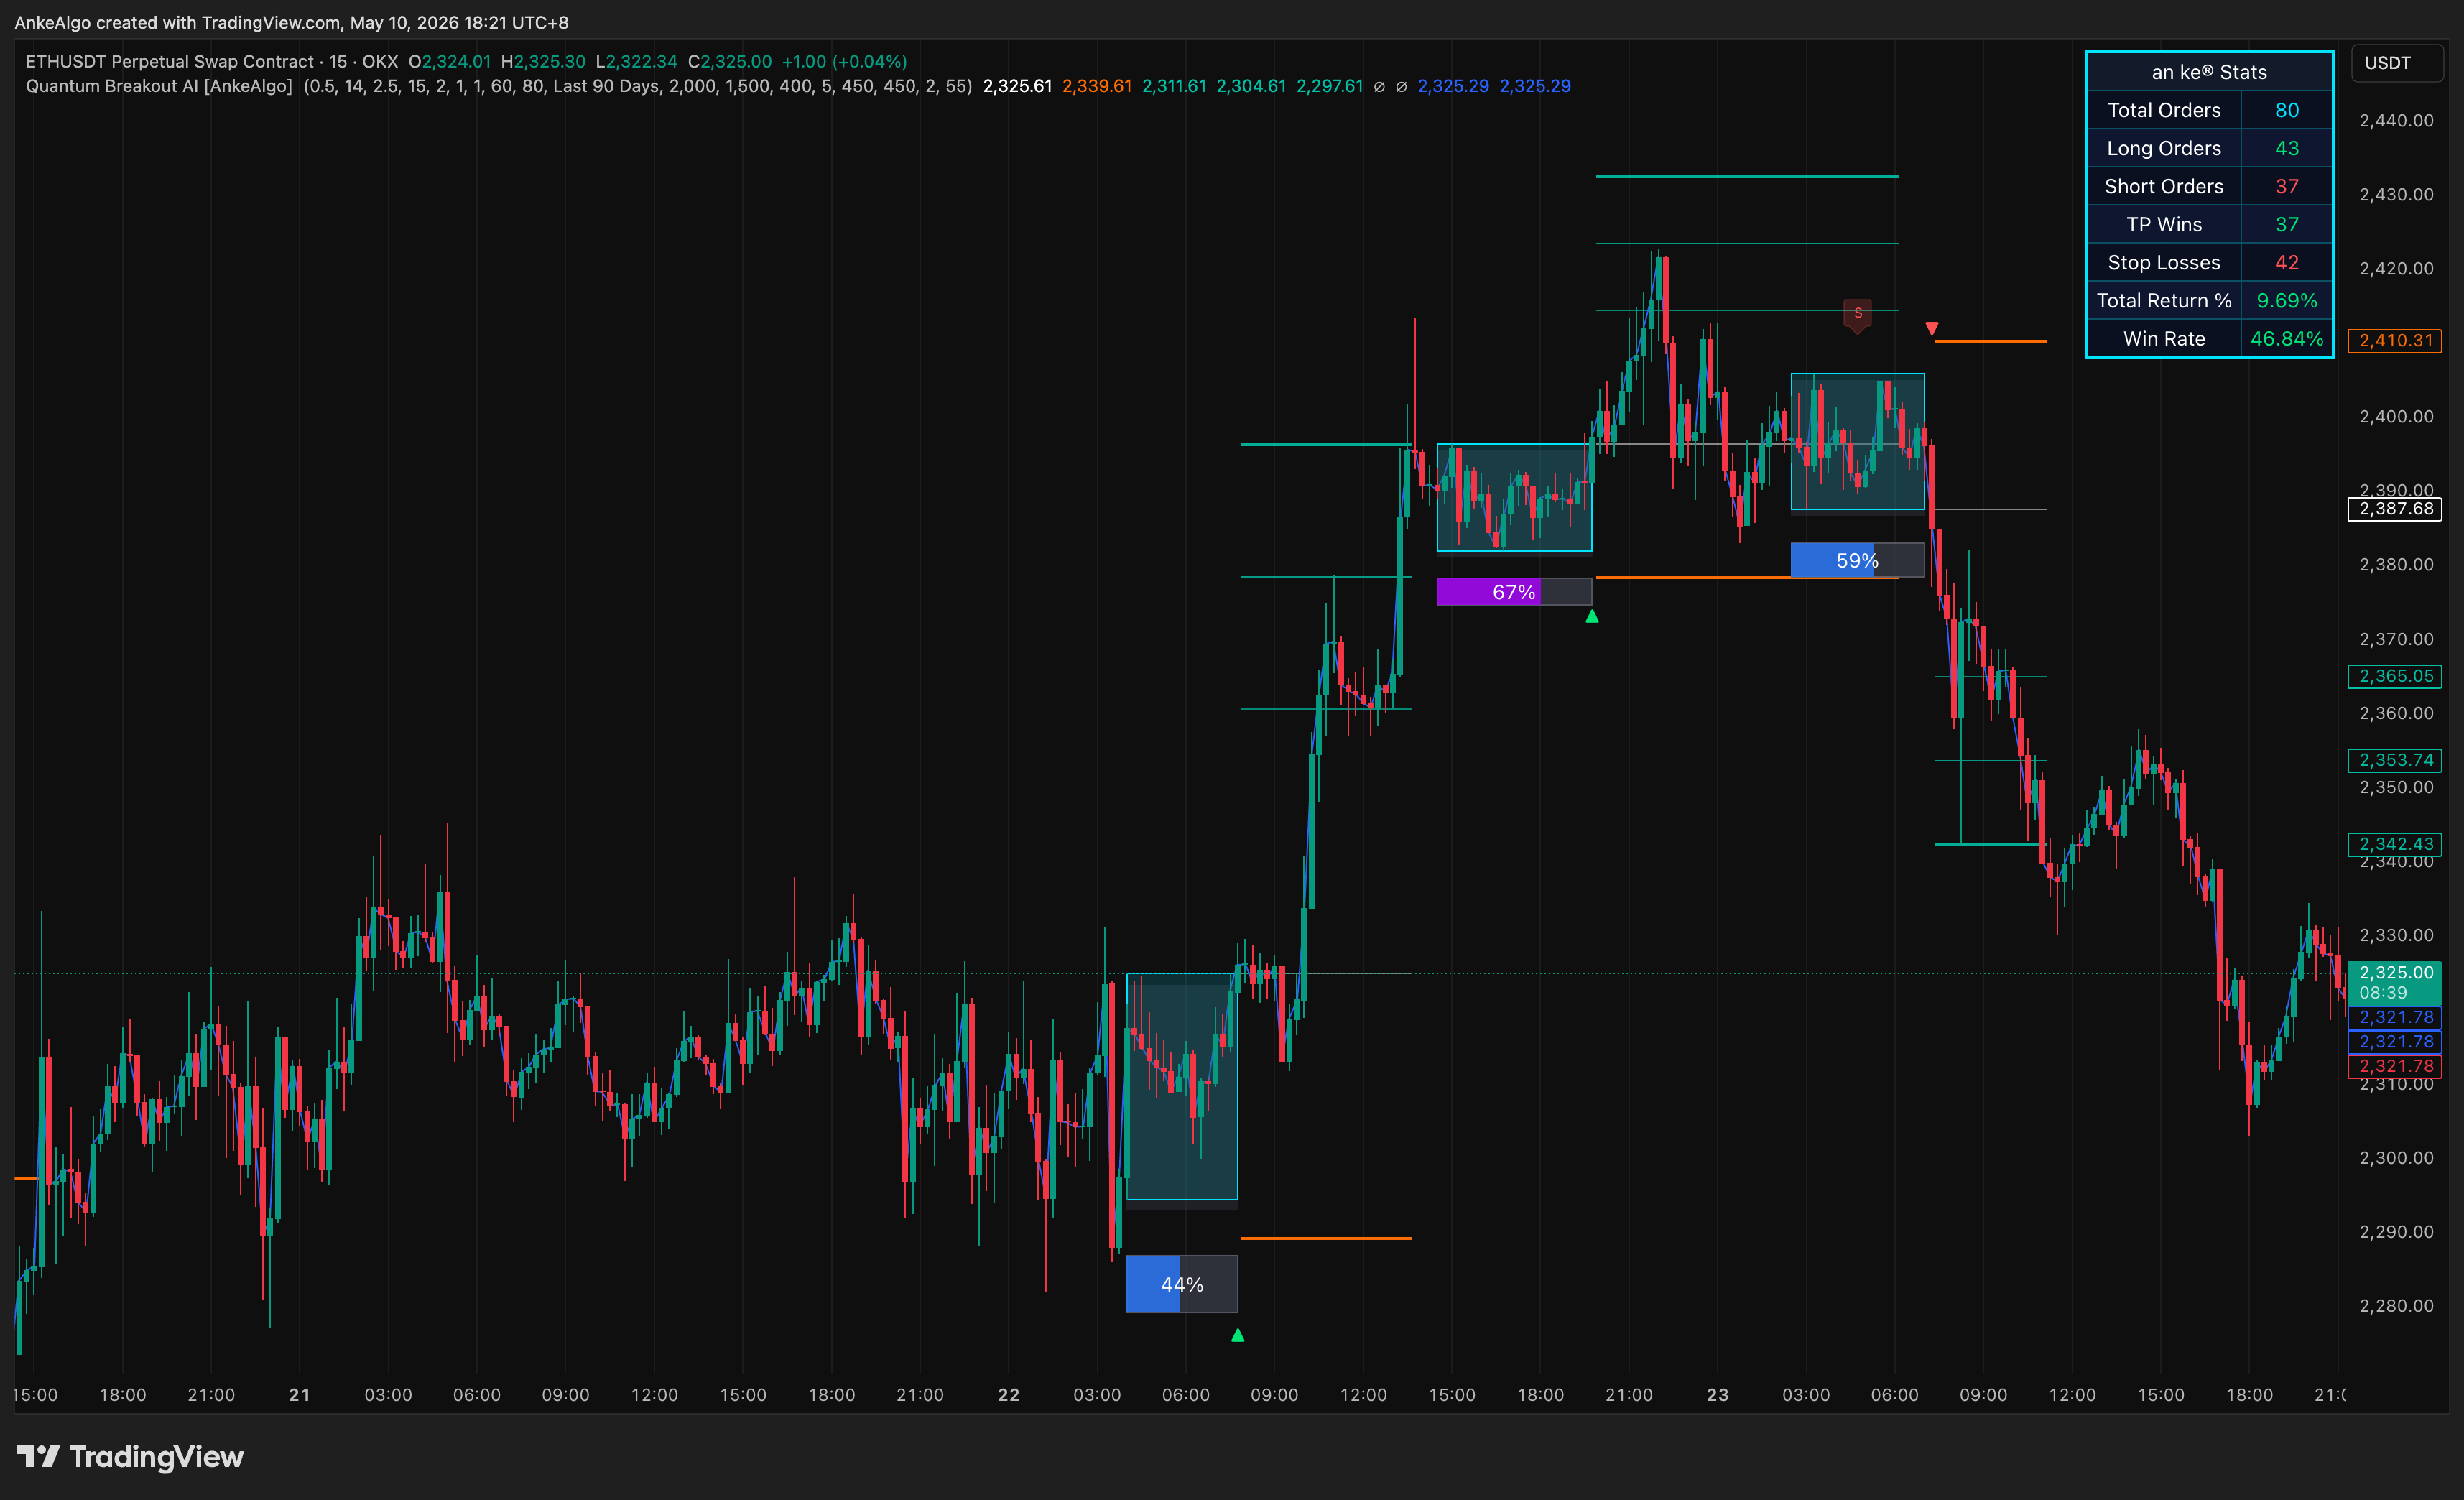Select the purple 67% probability bar
This screenshot has width=2464, height=1500.
point(1513,592)
